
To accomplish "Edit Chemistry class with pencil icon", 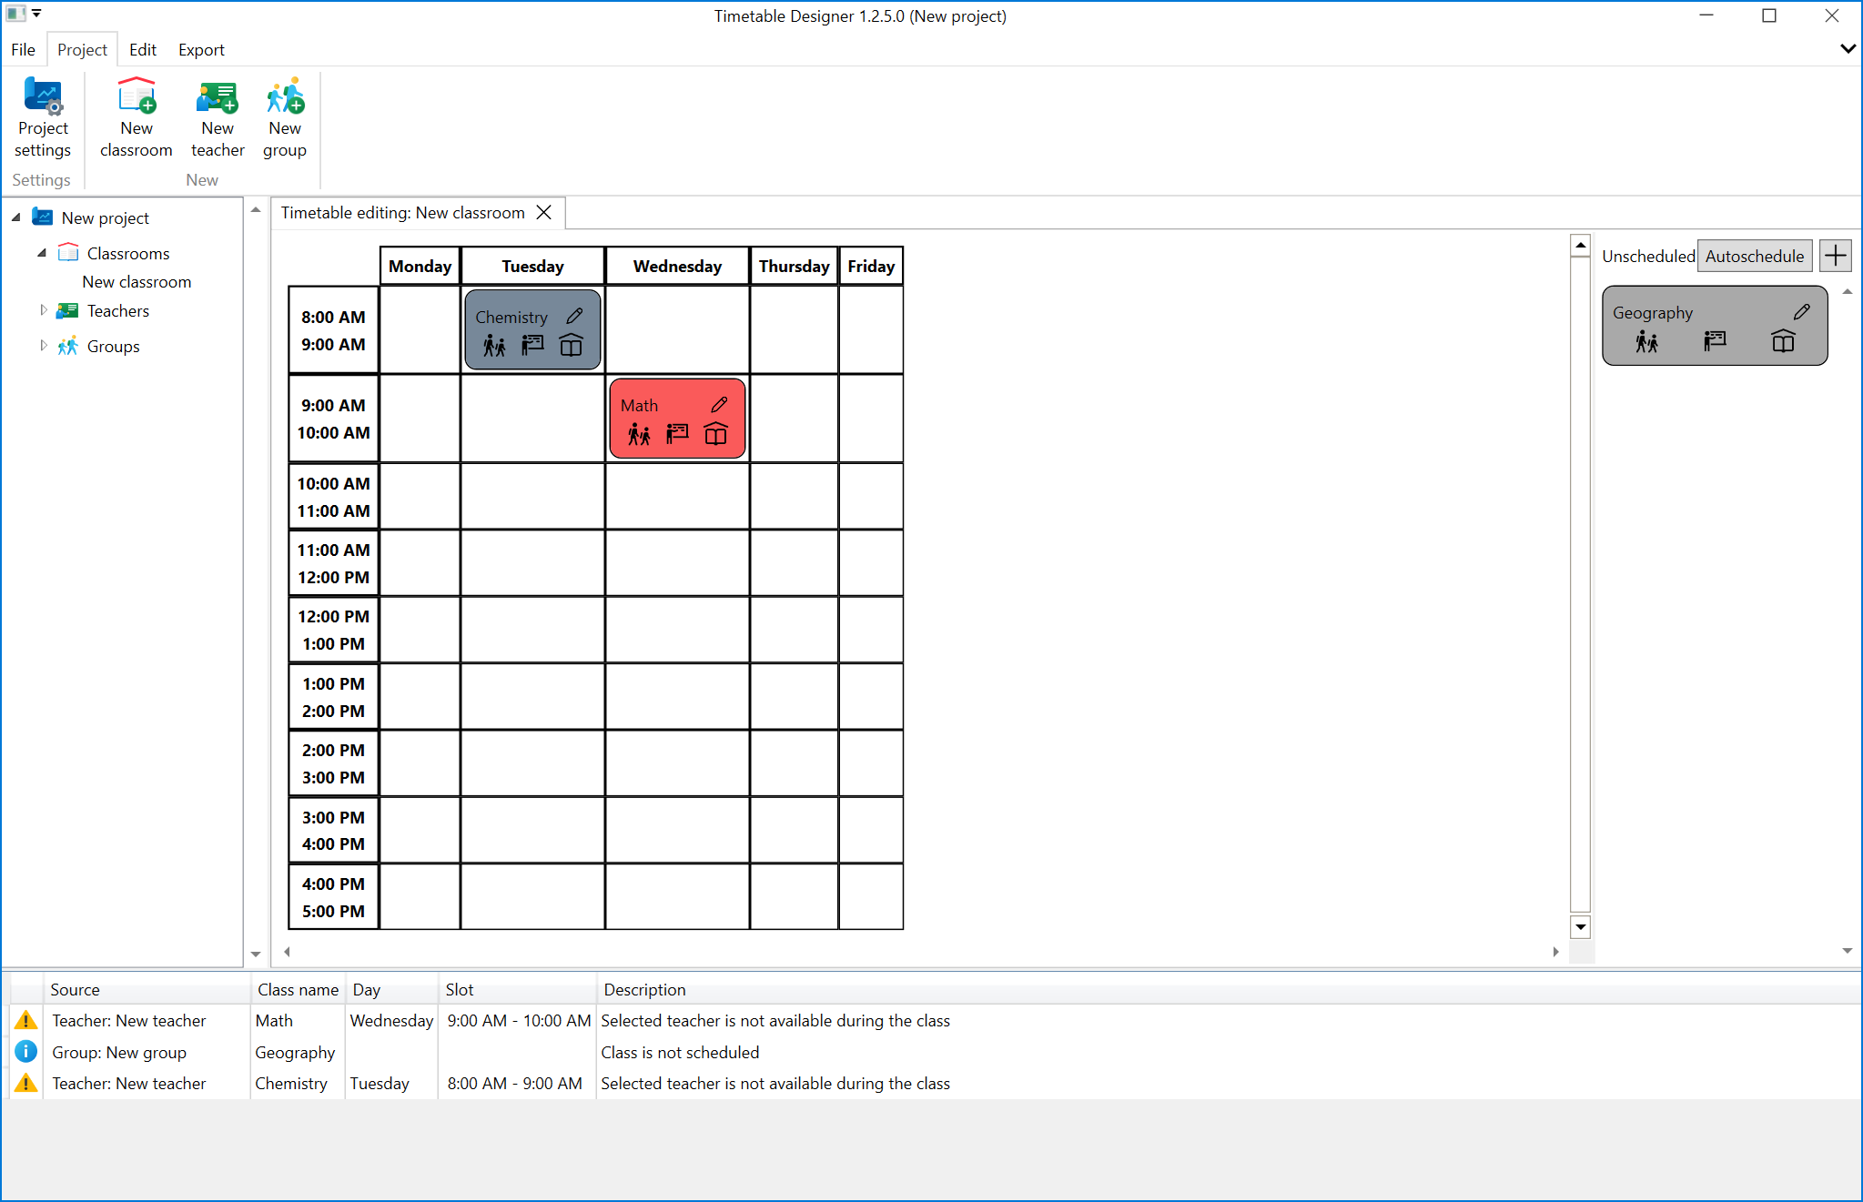I will tap(574, 316).
